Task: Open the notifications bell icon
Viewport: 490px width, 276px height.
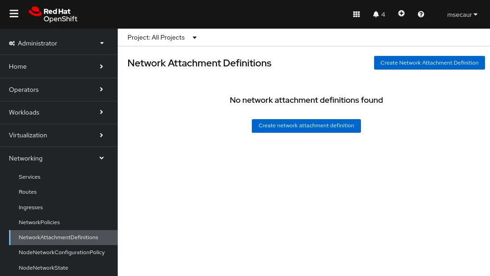Action: pos(379,15)
